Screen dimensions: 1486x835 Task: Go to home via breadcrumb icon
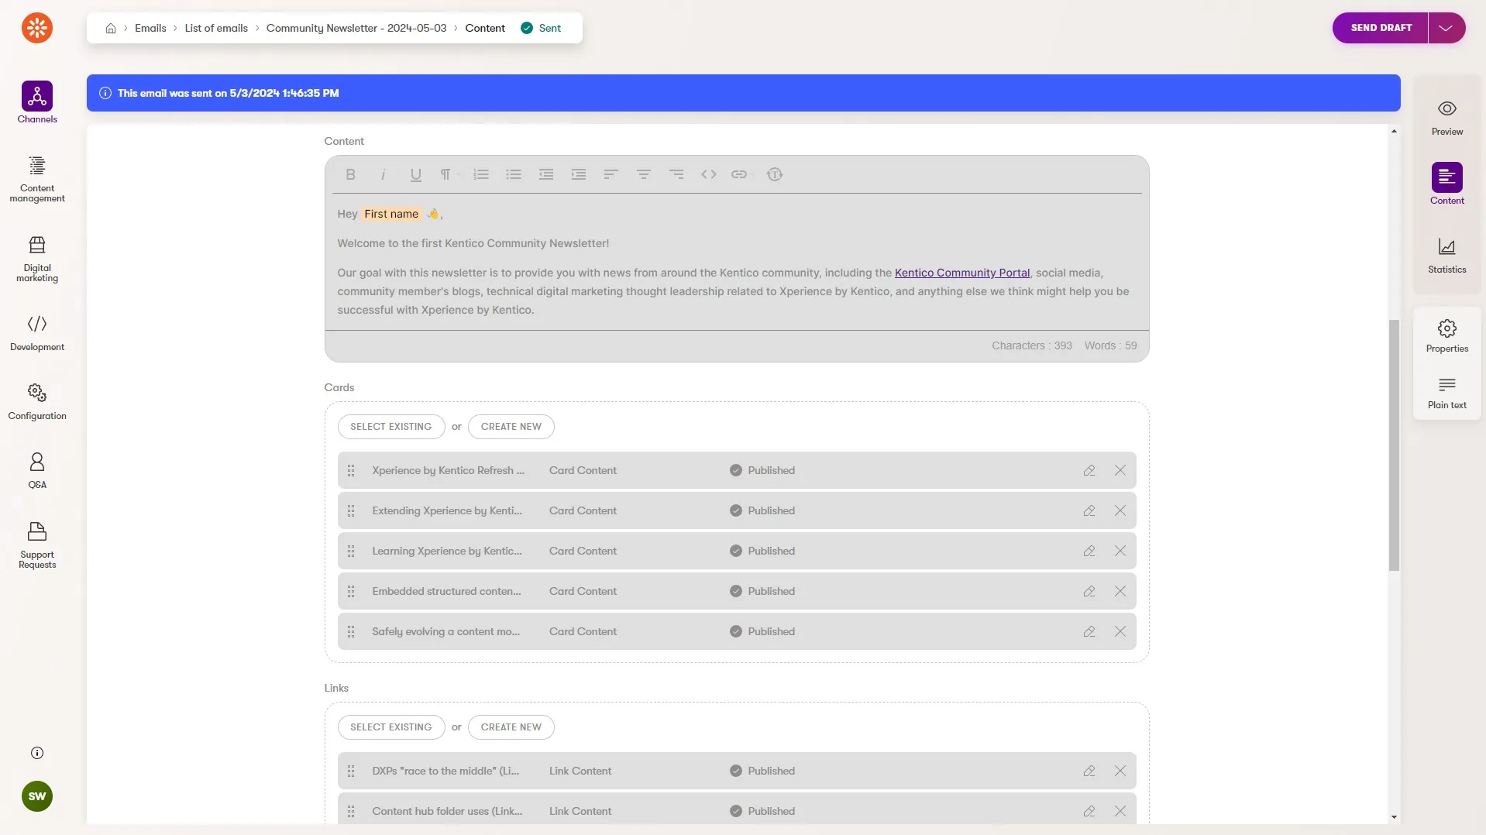pos(111,28)
